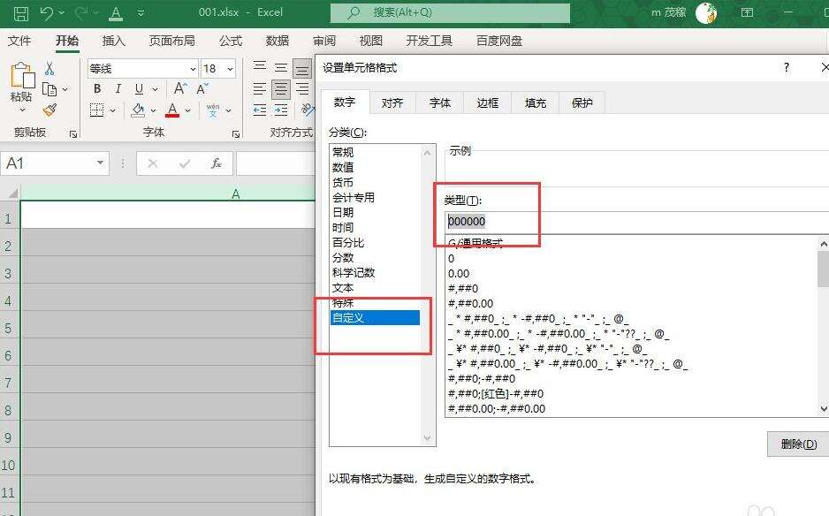829x516 pixels.
Task: Click the Insert Function fx icon
Action: click(x=216, y=163)
